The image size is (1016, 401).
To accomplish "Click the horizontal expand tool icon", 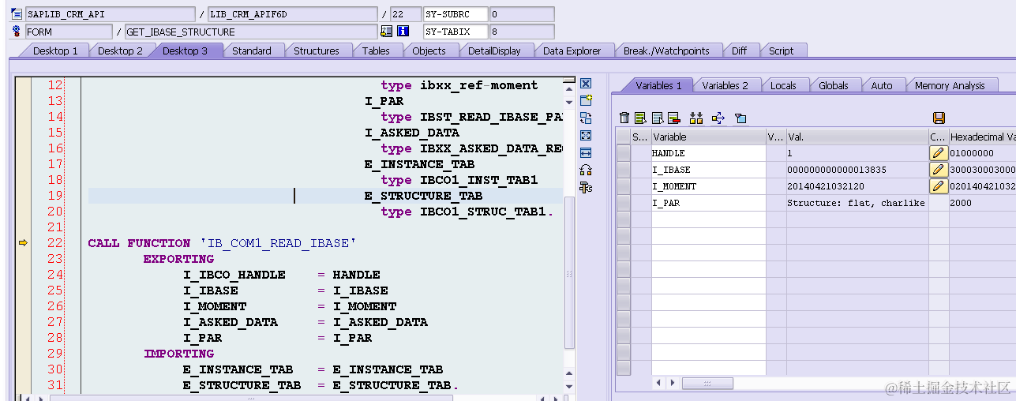I will pyautogui.click(x=586, y=153).
